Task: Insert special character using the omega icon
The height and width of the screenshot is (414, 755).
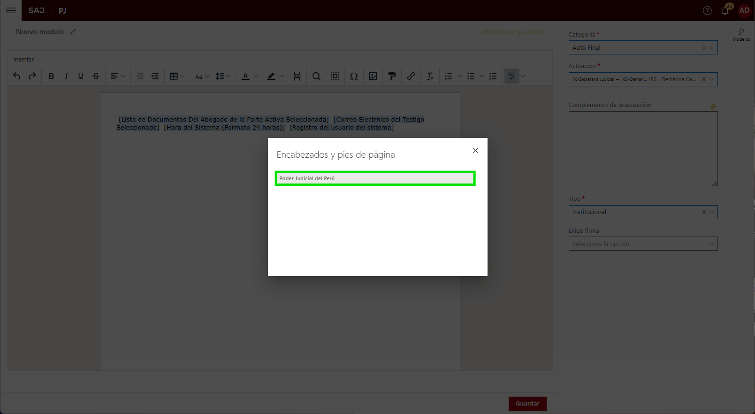Action: tap(354, 76)
